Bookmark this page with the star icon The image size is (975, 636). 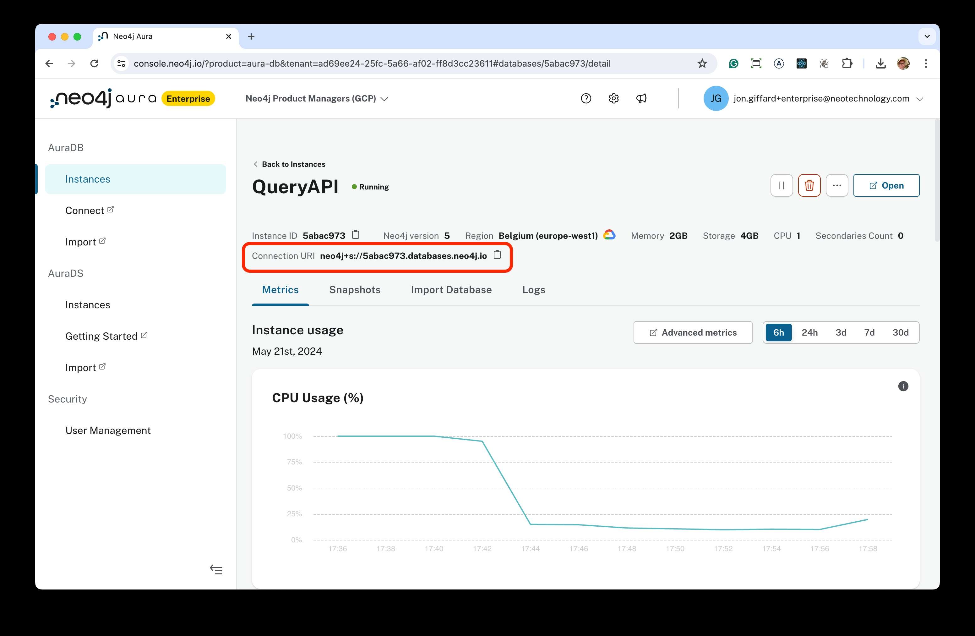tap(702, 63)
